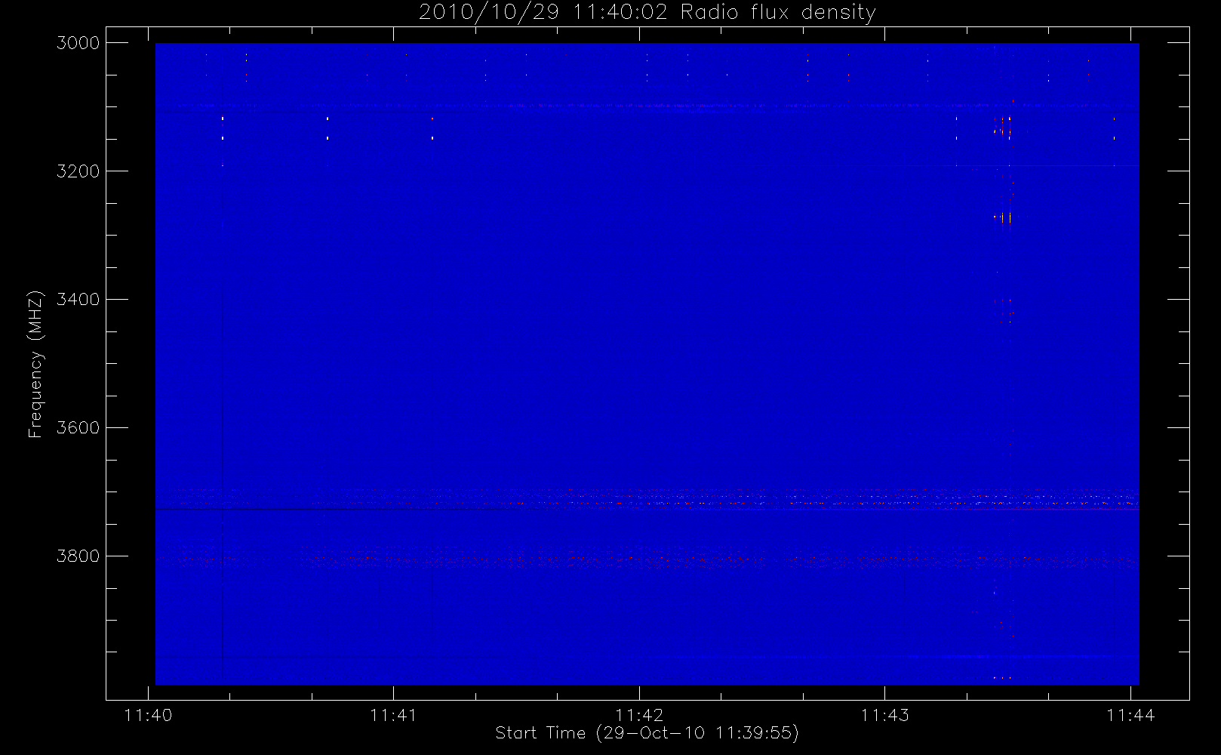Click the 11:40 time tick label

click(x=148, y=715)
